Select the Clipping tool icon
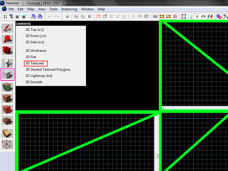The height and width of the screenshot is (171, 228). pyautogui.click(x=7, y=133)
